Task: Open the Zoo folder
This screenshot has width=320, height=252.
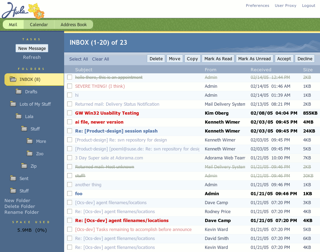Action: coord(40,154)
